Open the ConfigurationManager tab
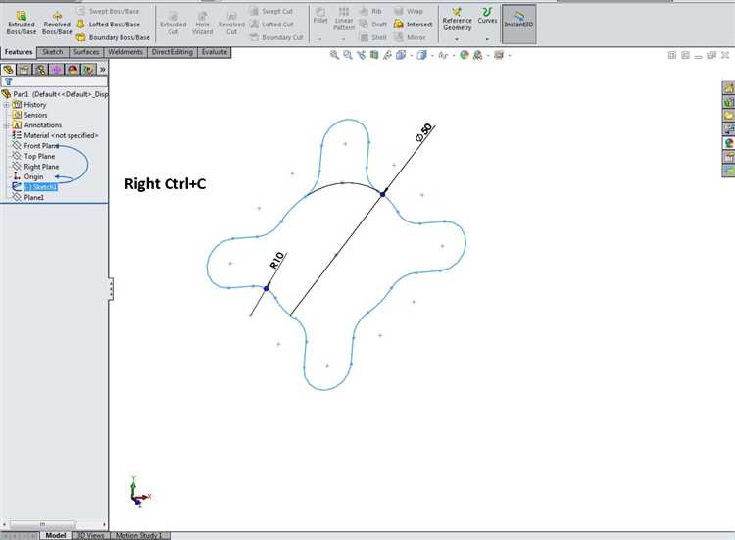735x540 pixels. pos(40,70)
